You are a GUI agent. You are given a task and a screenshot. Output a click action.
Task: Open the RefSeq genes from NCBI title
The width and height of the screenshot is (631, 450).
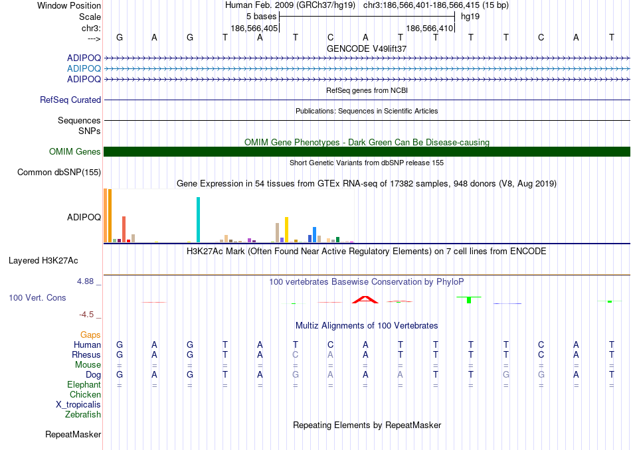pos(367,90)
